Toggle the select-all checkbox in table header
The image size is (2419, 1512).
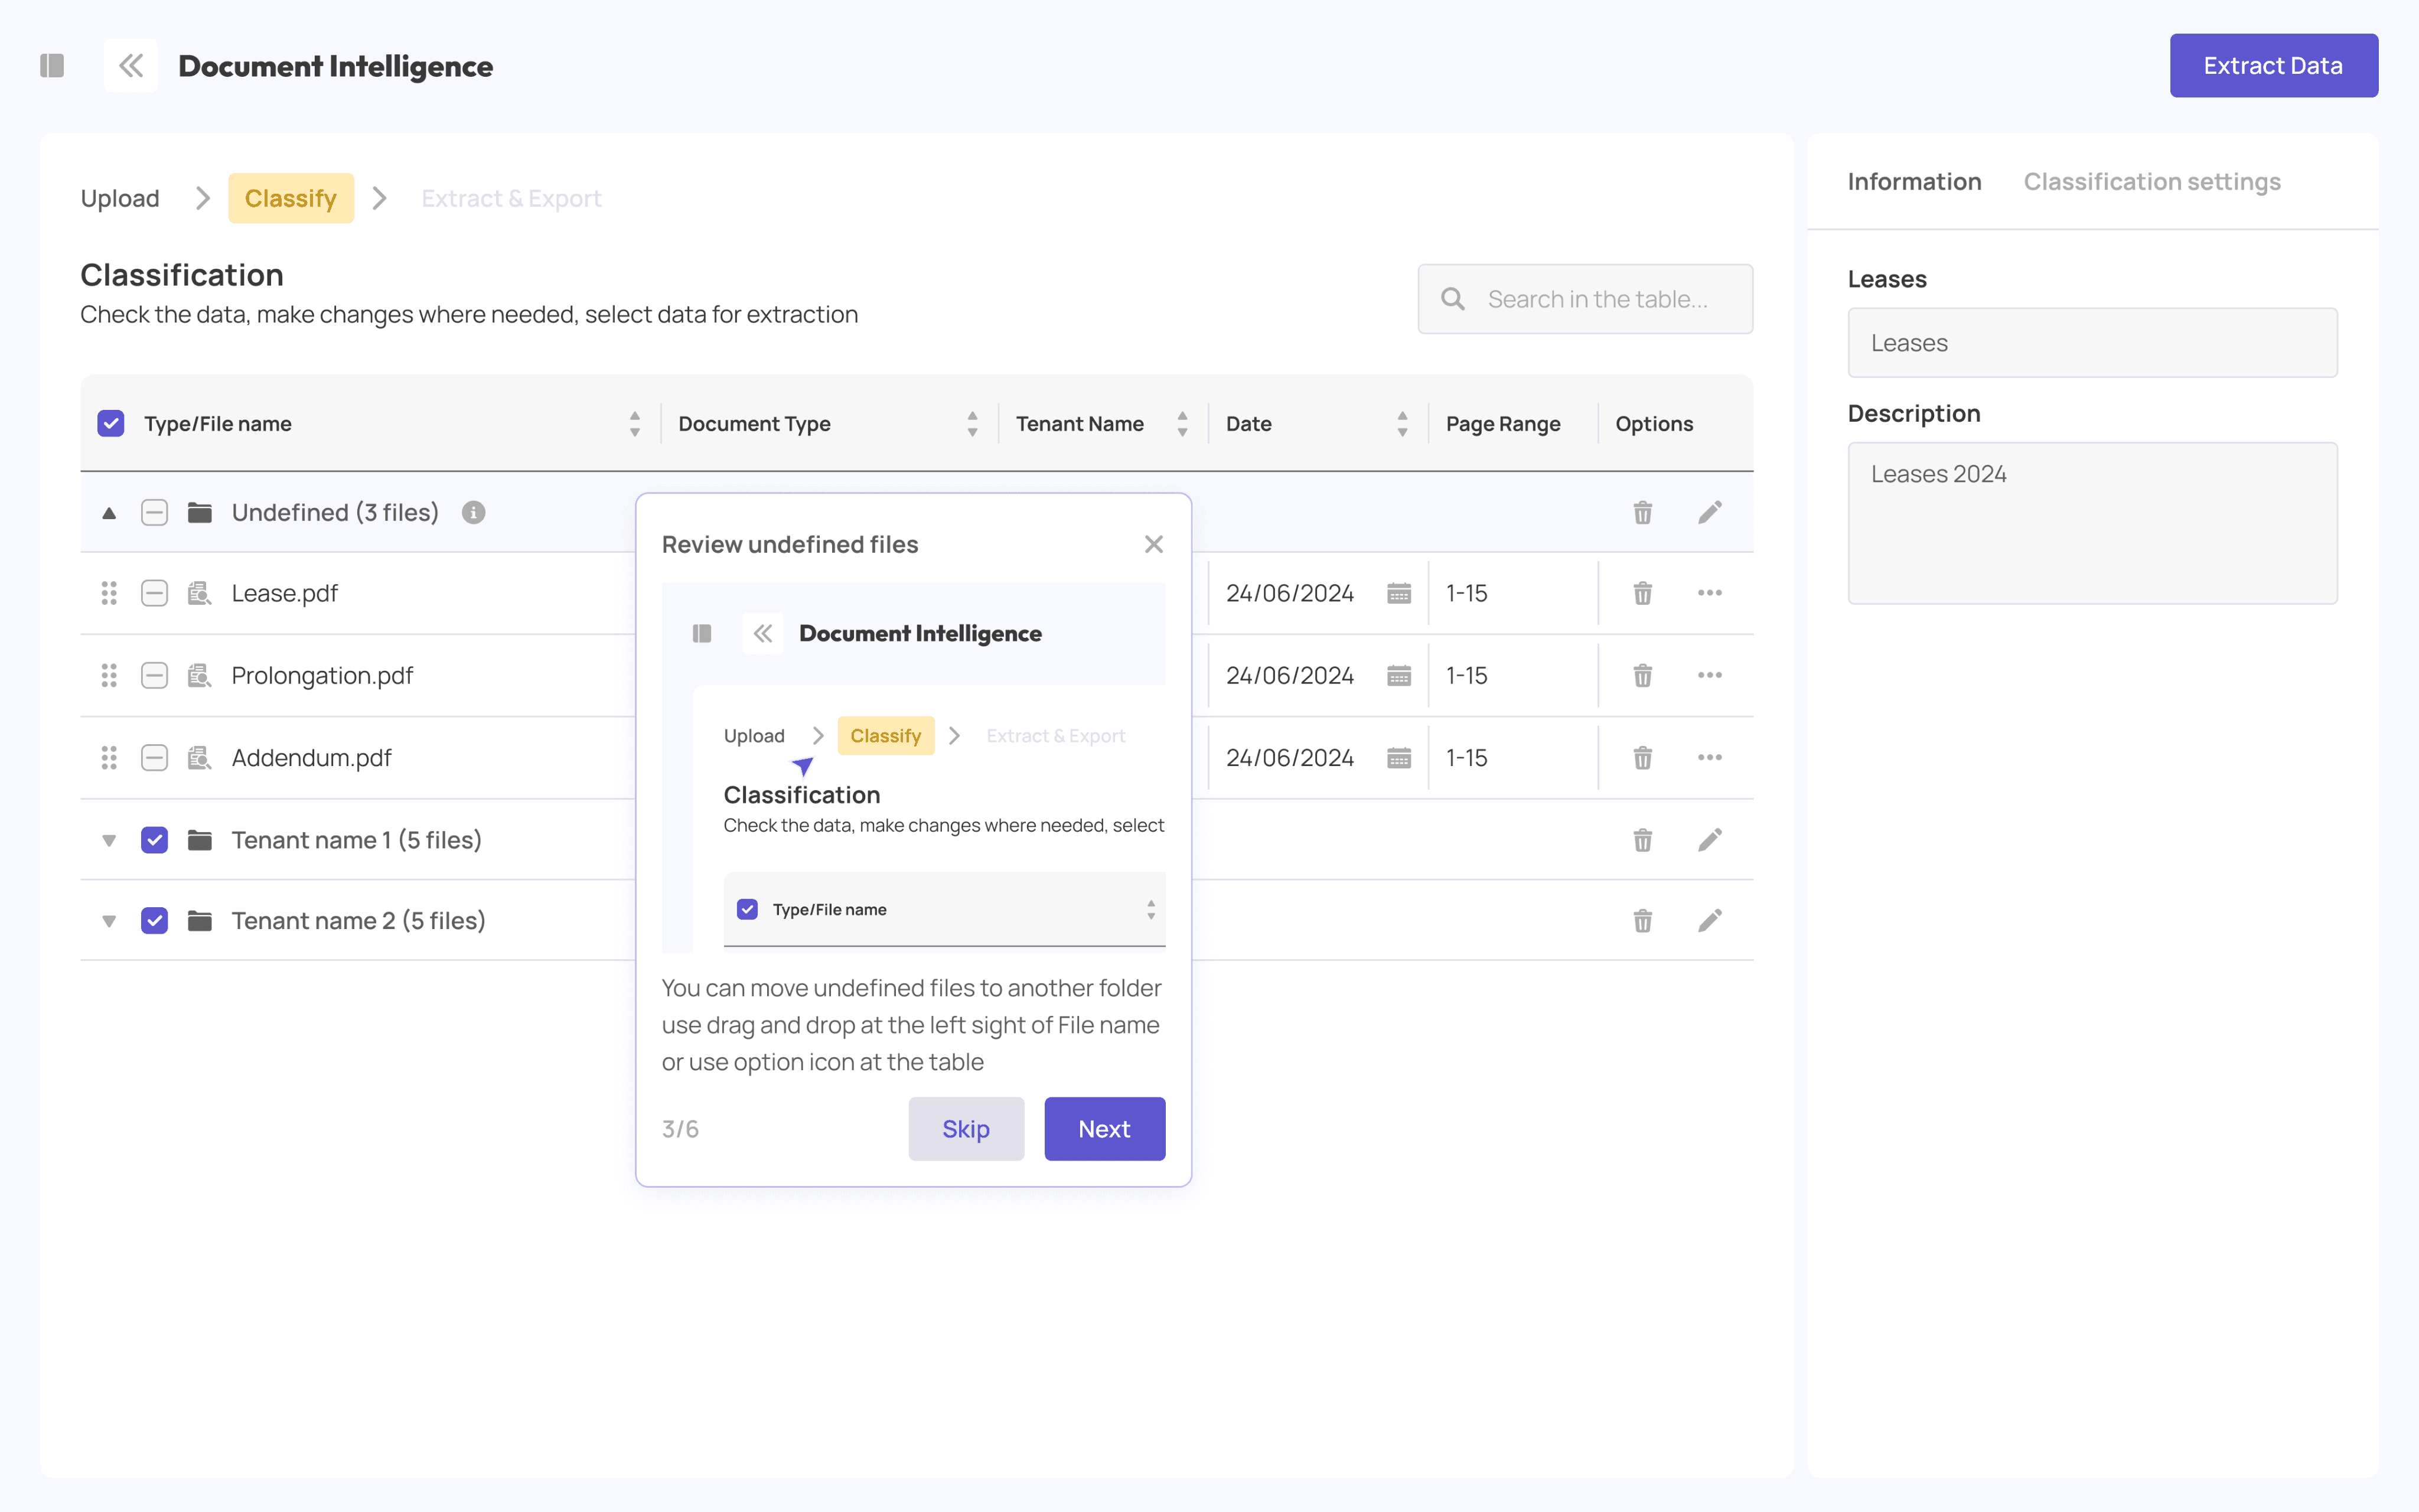click(x=111, y=424)
